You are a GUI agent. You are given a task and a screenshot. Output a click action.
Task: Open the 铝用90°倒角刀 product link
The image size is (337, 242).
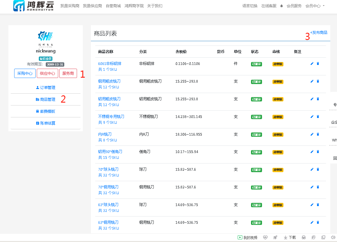click(x=110, y=152)
